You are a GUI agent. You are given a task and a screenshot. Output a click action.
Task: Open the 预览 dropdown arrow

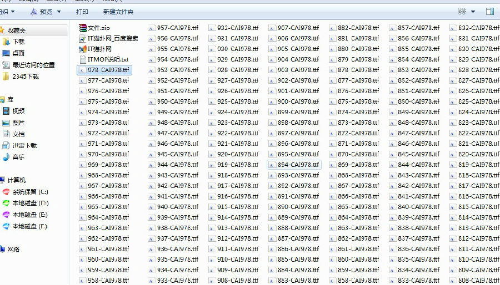[x=59, y=12]
